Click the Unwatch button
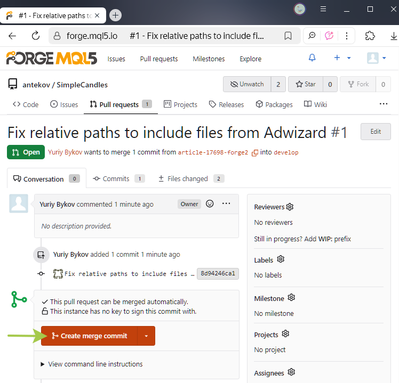The width and height of the screenshot is (399, 383). coord(247,84)
